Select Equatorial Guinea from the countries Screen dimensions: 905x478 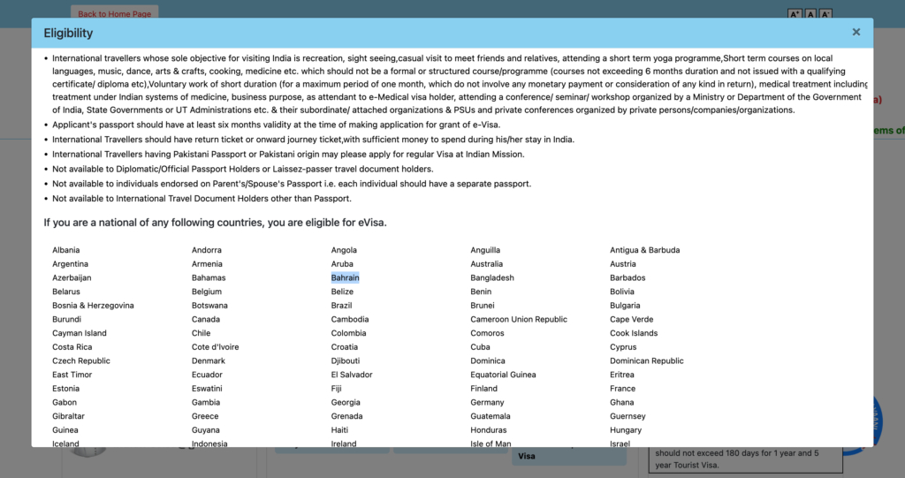tap(503, 375)
